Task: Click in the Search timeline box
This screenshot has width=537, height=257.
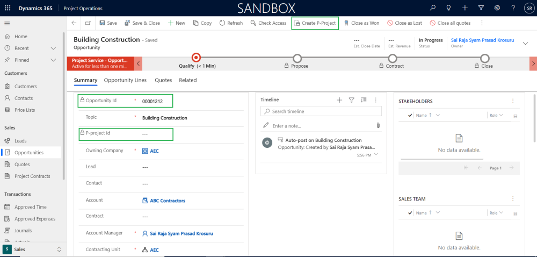Action: point(321,111)
